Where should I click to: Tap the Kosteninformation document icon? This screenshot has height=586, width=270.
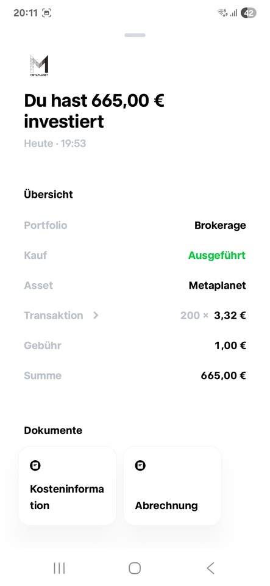tap(35, 466)
